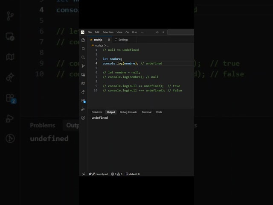Open the Explorer view in activity bar
Screen dimensions: 273x205
83,40
